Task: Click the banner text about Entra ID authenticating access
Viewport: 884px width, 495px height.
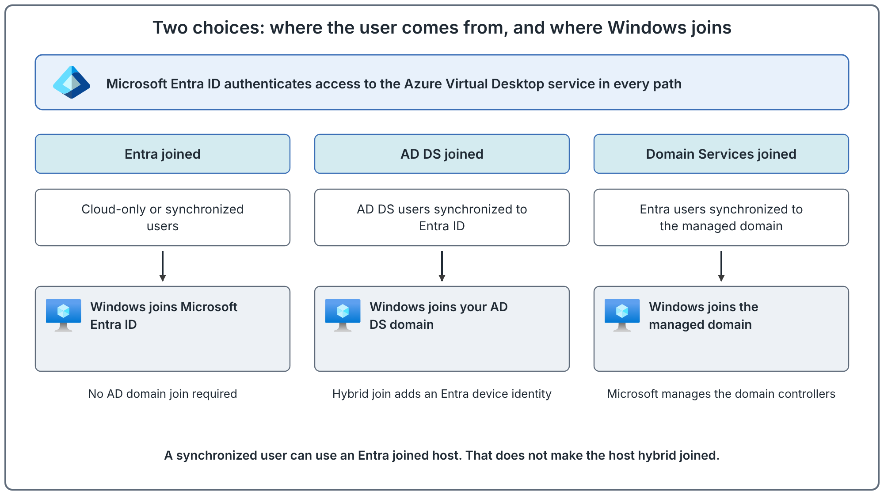Action: point(394,84)
